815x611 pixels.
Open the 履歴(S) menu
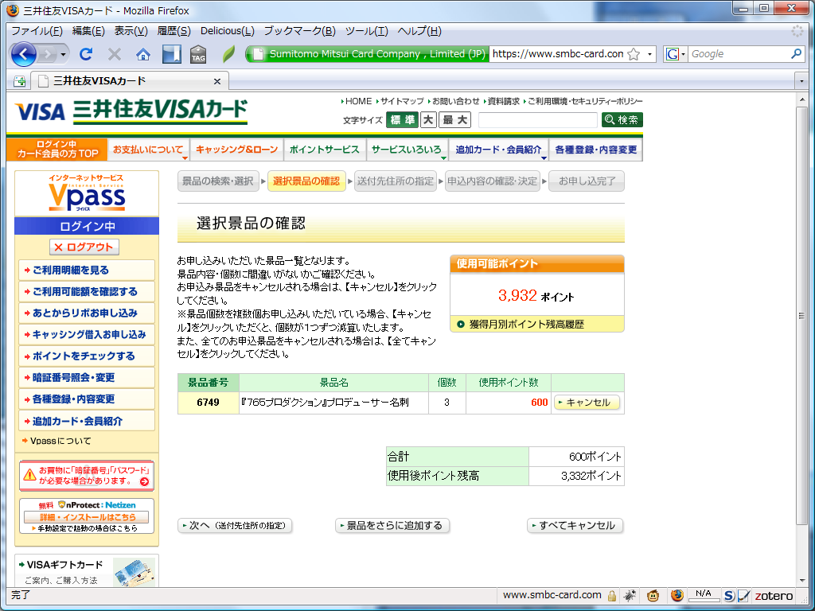point(174,31)
